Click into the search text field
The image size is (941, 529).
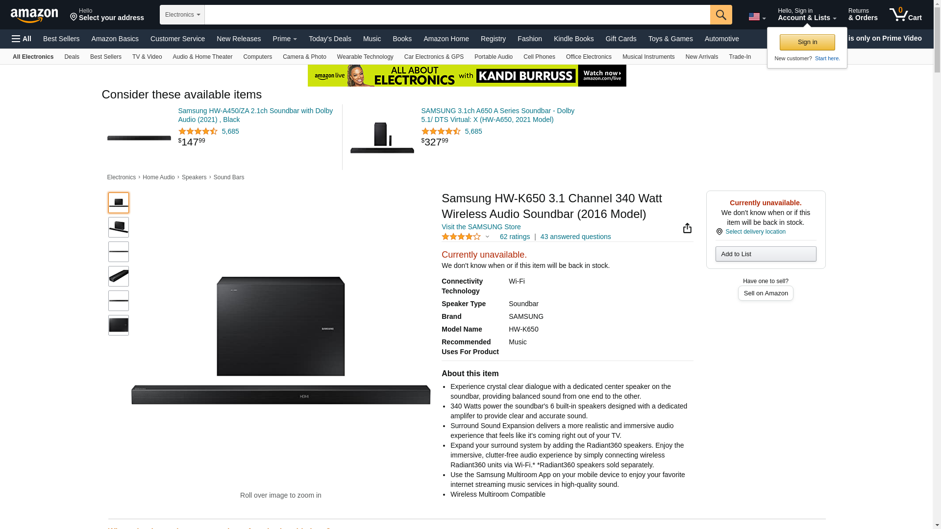pos(457,15)
